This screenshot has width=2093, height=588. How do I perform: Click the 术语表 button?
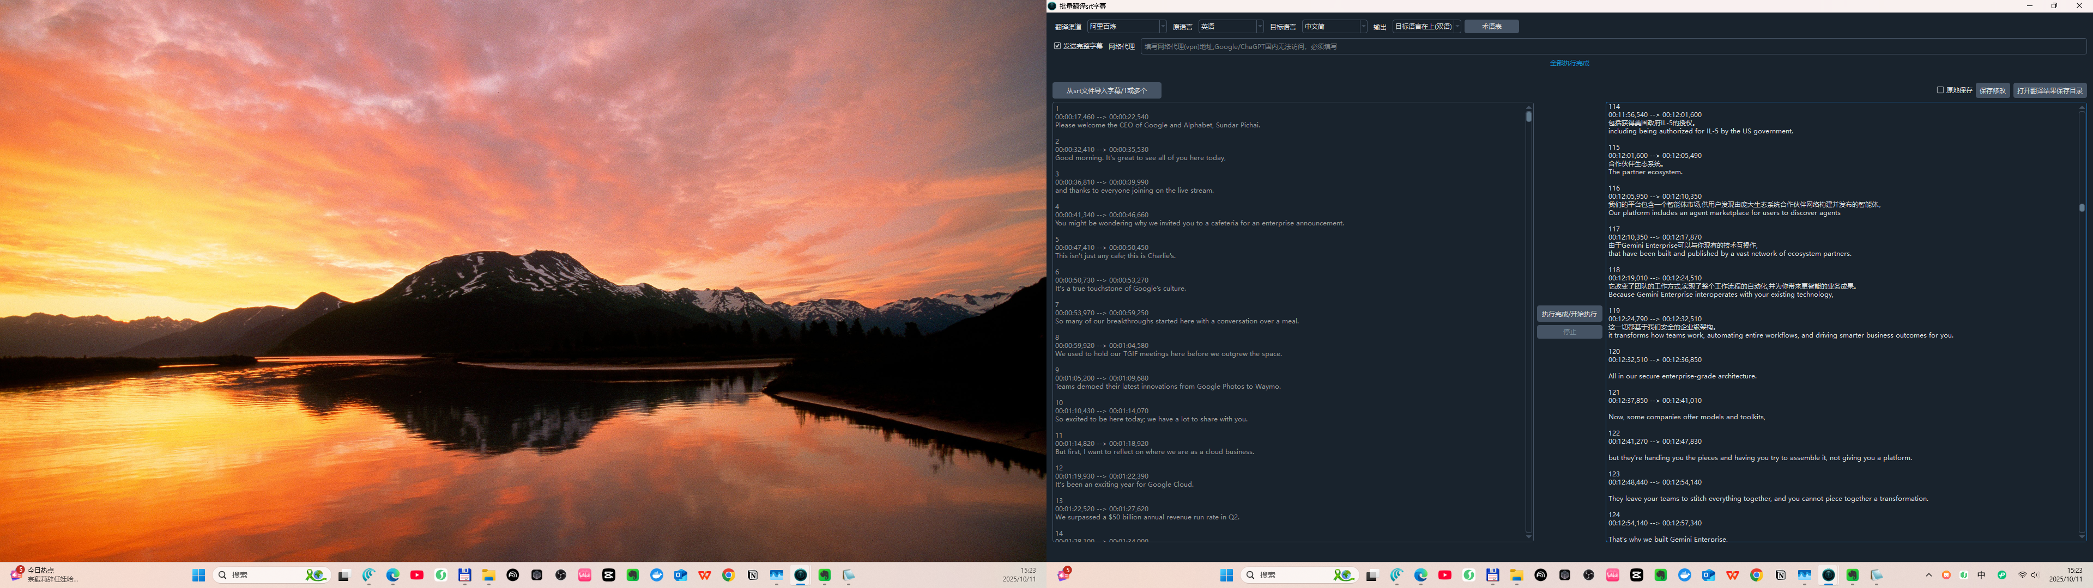(1491, 27)
